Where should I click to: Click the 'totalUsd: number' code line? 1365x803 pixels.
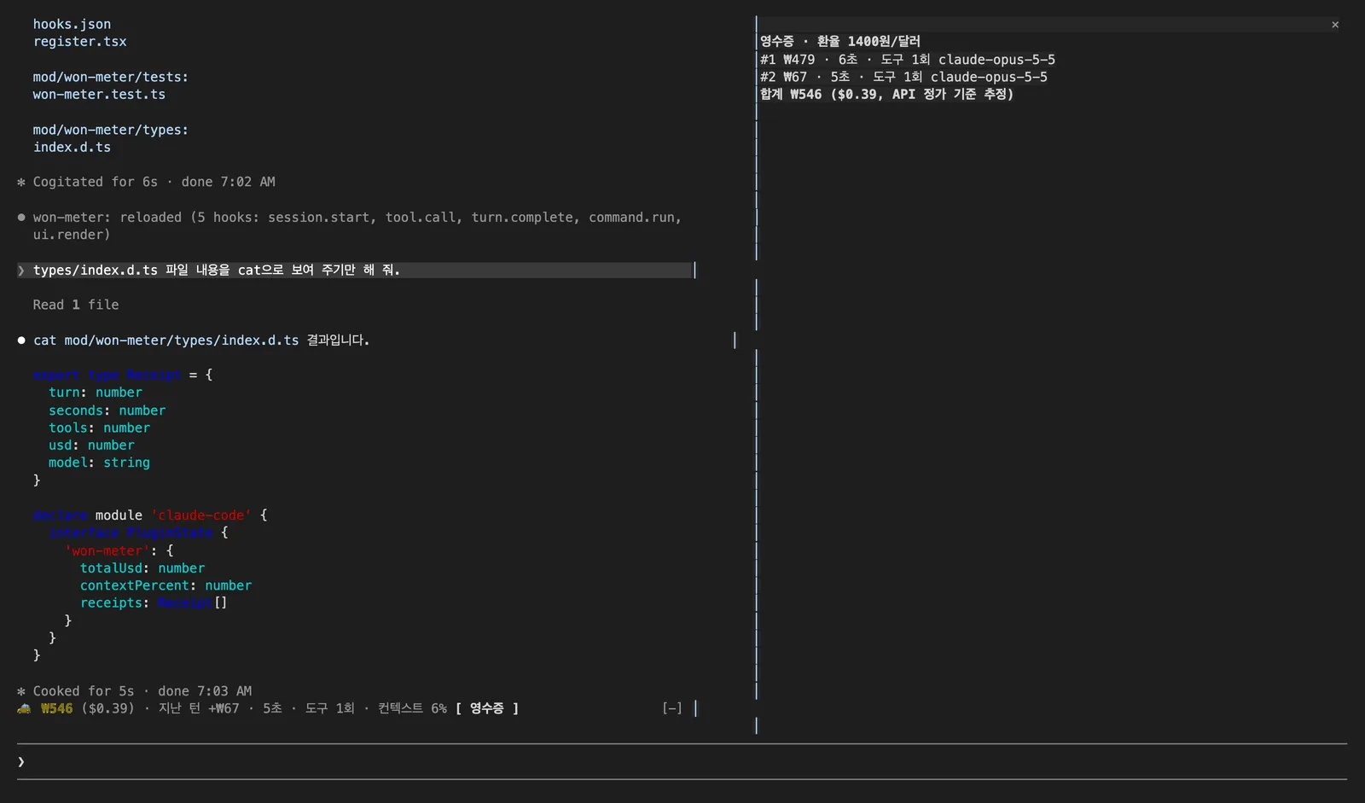coord(142,568)
